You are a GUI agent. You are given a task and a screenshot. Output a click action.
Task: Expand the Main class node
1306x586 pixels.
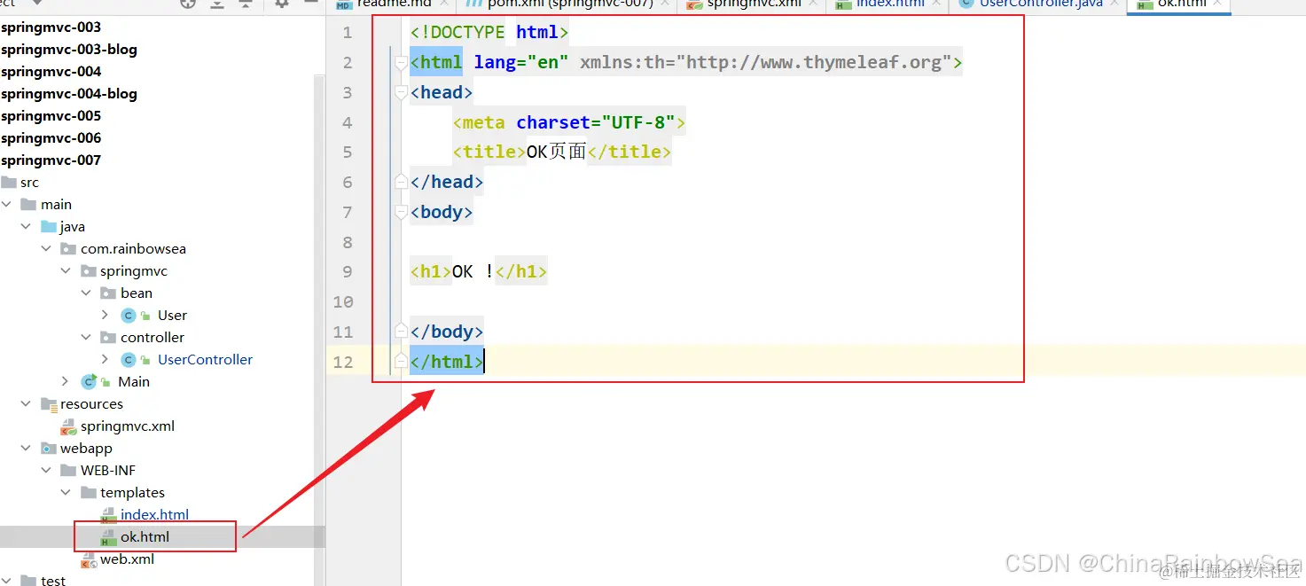[x=66, y=382]
